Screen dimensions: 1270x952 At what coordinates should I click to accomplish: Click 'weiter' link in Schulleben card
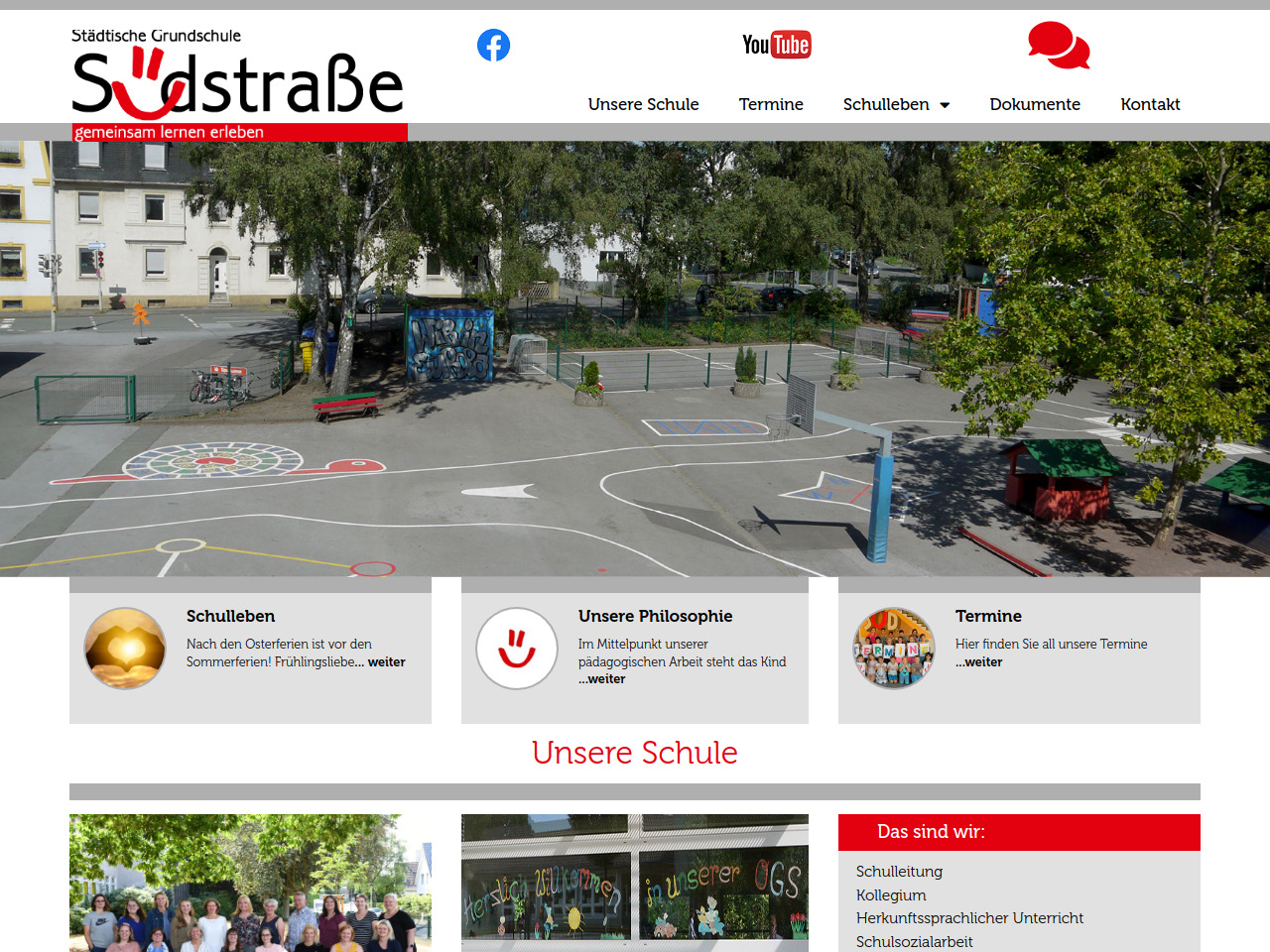coord(386,662)
